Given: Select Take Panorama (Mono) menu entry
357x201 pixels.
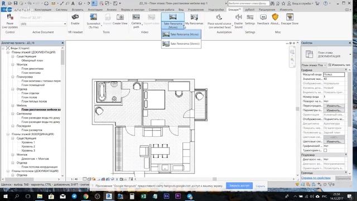Looking at the screenshot, I should tap(181, 35).
